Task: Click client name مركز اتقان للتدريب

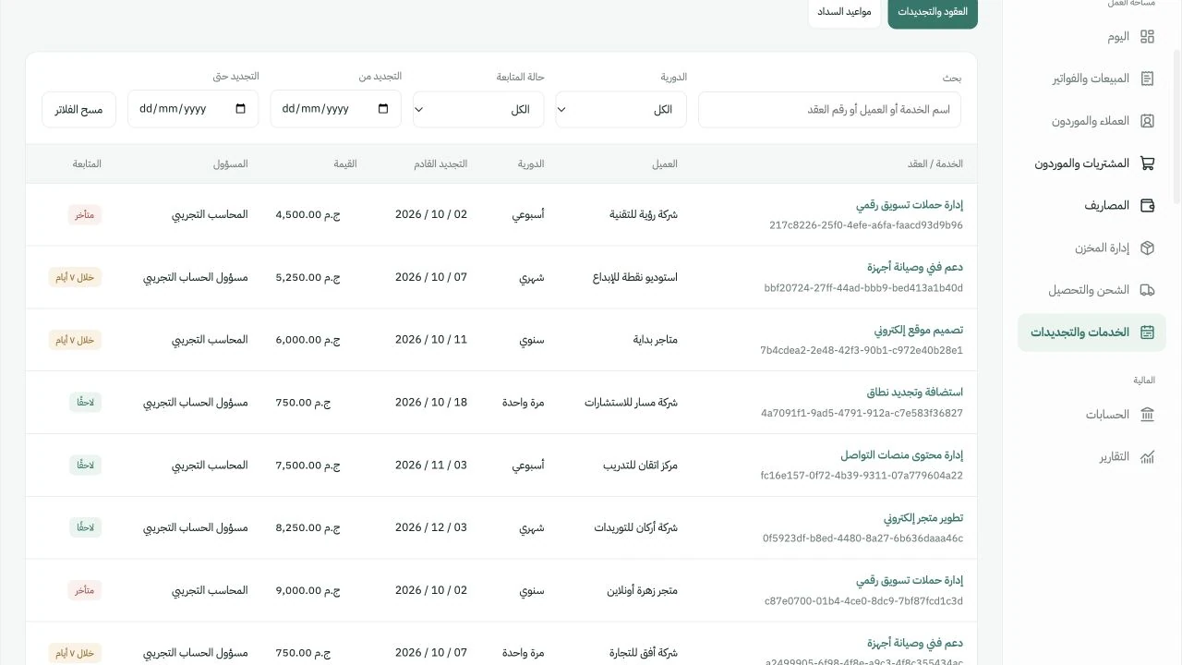Action: point(640,465)
